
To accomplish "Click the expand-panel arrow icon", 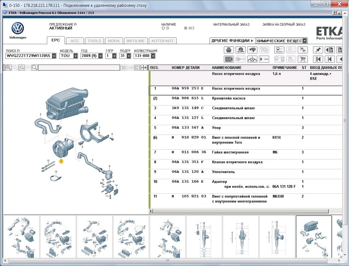I will [144, 68].
